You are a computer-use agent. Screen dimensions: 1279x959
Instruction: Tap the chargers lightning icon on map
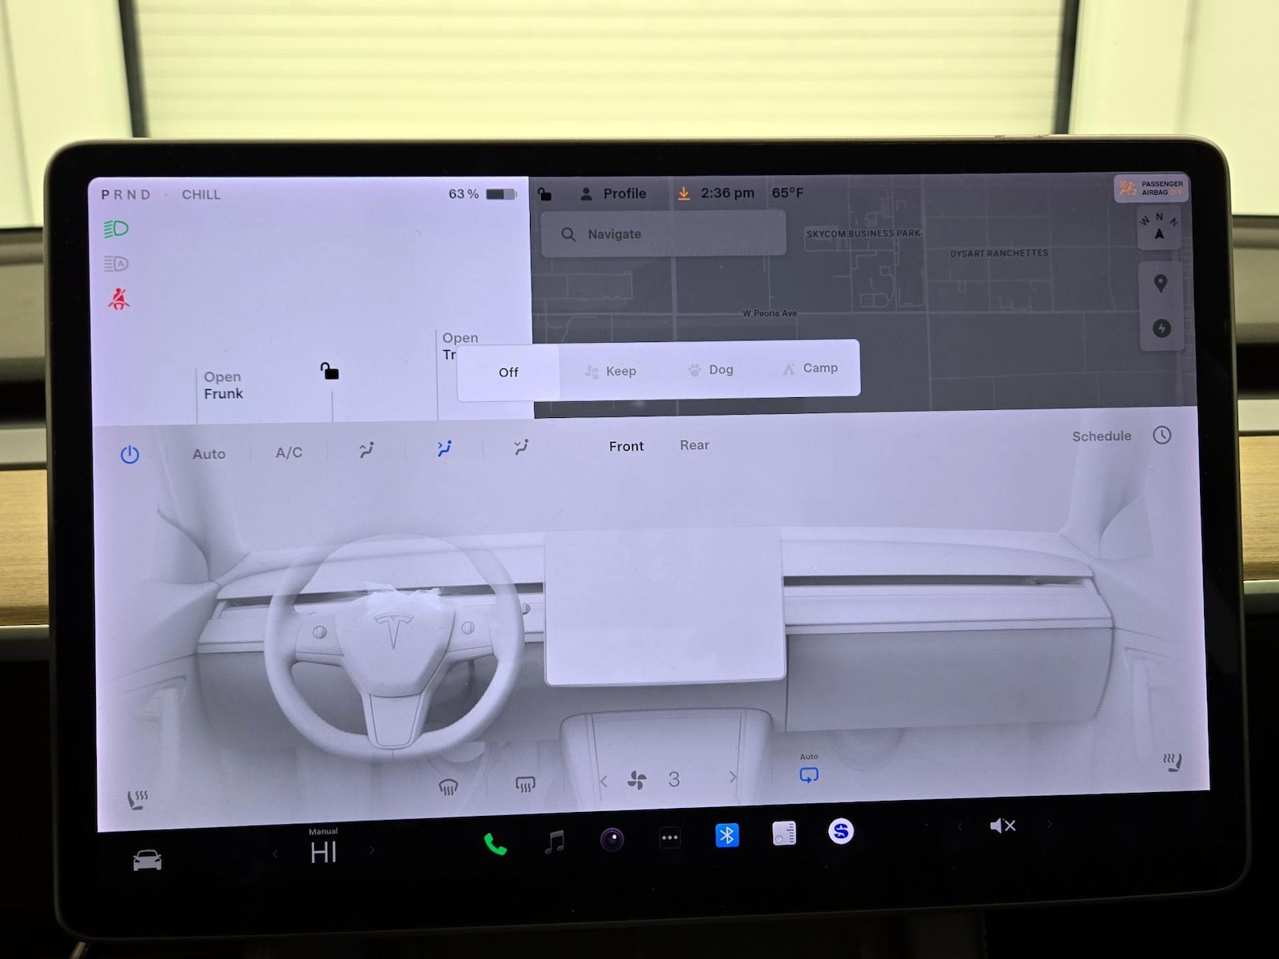pyautogui.click(x=1161, y=328)
